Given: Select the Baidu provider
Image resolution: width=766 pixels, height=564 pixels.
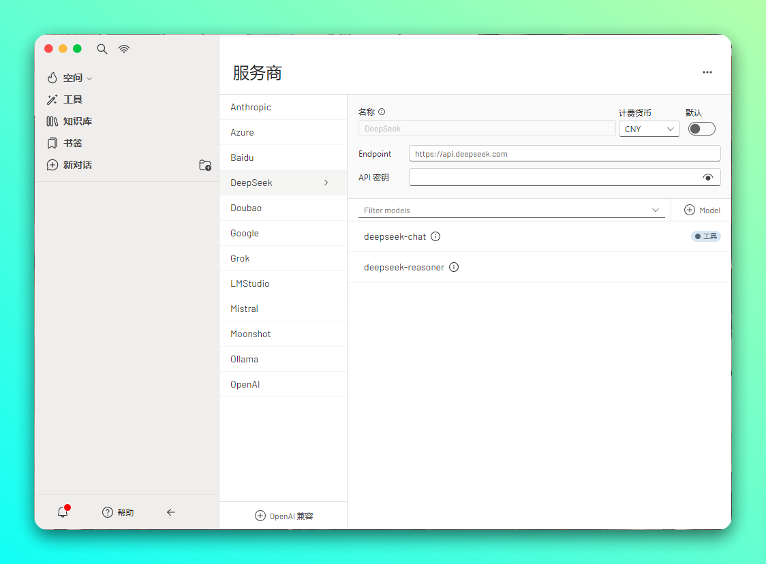Looking at the screenshot, I should click(x=283, y=158).
